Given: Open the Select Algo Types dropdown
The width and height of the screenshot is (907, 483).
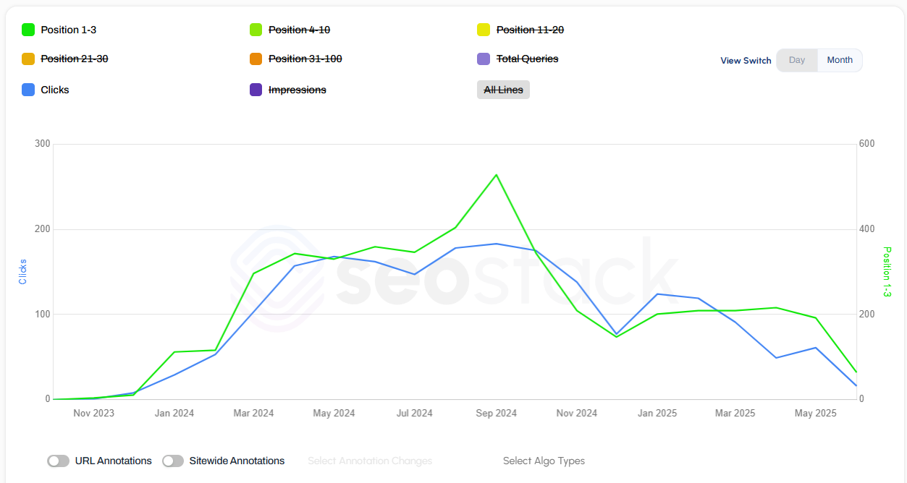Looking at the screenshot, I should (x=544, y=461).
